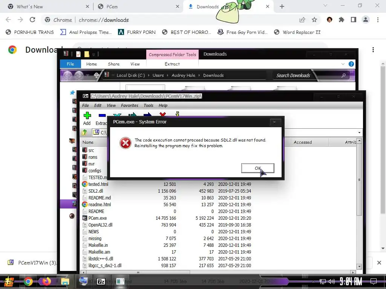Viewport: 386px width, 289px height.
Task: Select the configs folder in 7-Zip
Action: (x=95, y=170)
